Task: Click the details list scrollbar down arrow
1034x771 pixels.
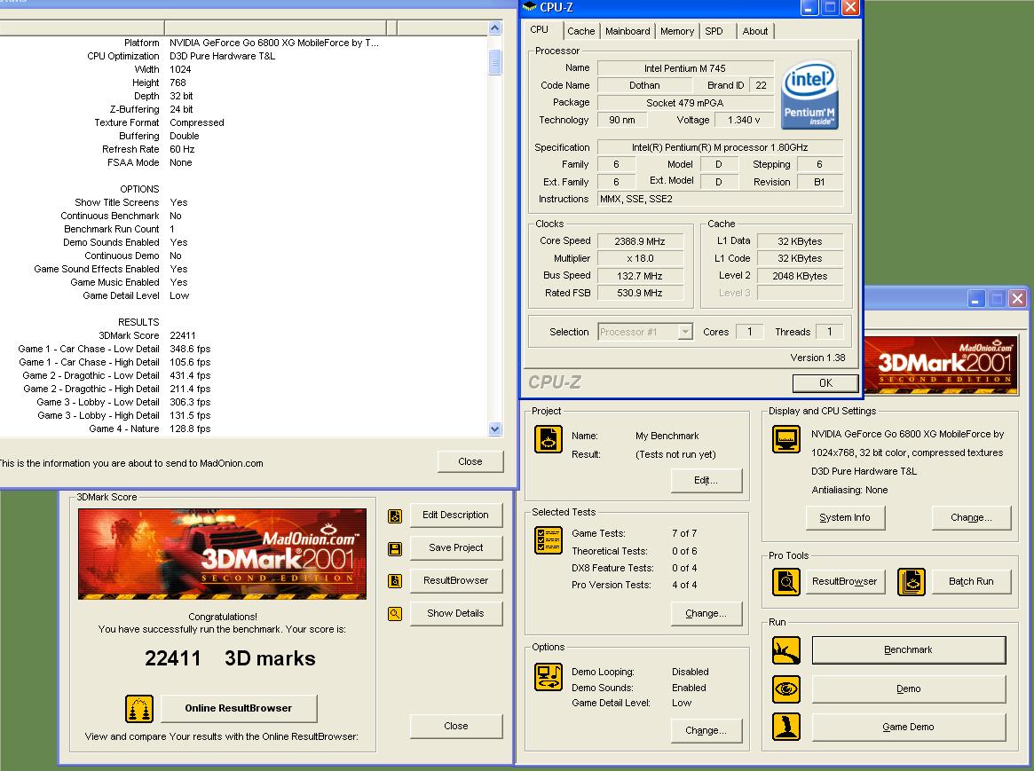Action: click(x=495, y=429)
